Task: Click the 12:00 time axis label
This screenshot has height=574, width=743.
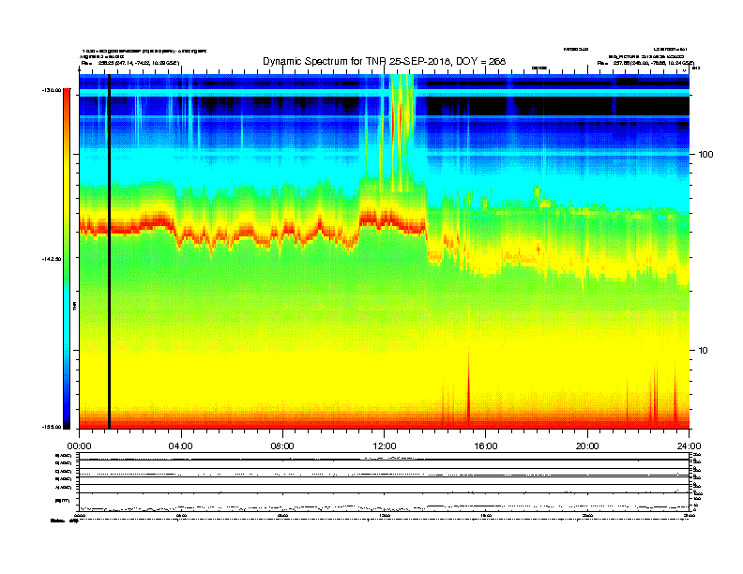Action: pyautogui.click(x=385, y=446)
